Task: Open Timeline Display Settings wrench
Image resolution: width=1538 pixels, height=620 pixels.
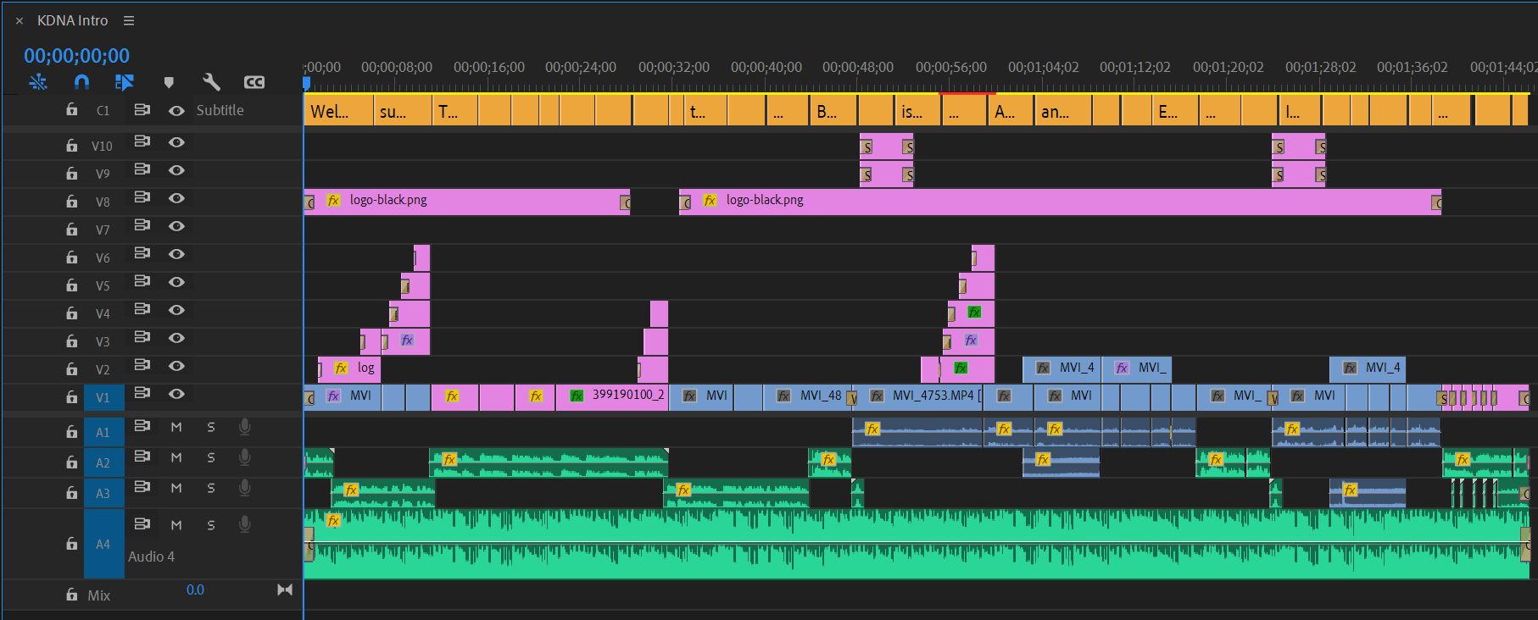Action: coord(211,82)
